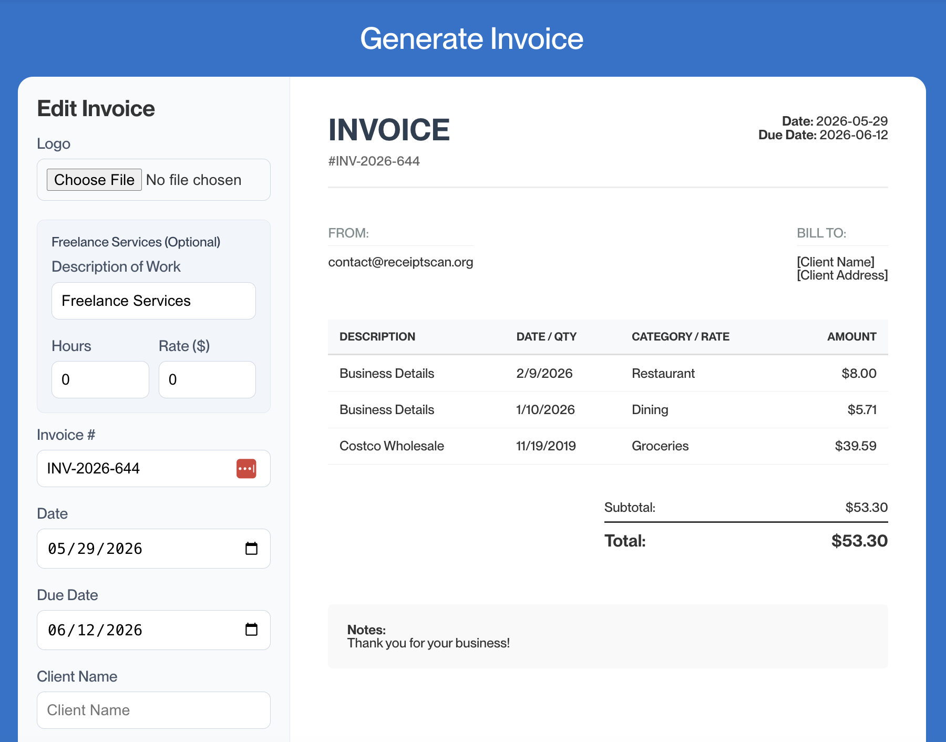Image resolution: width=946 pixels, height=742 pixels.
Task: Click the Dining category cell
Action: 650,409
